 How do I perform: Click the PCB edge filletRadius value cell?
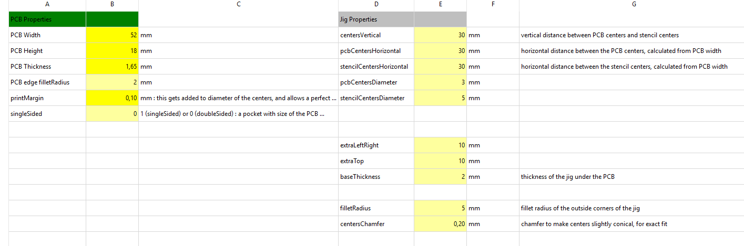[x=112, y=82]
